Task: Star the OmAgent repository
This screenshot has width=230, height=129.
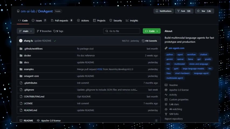Action: [x=204, y=11]
